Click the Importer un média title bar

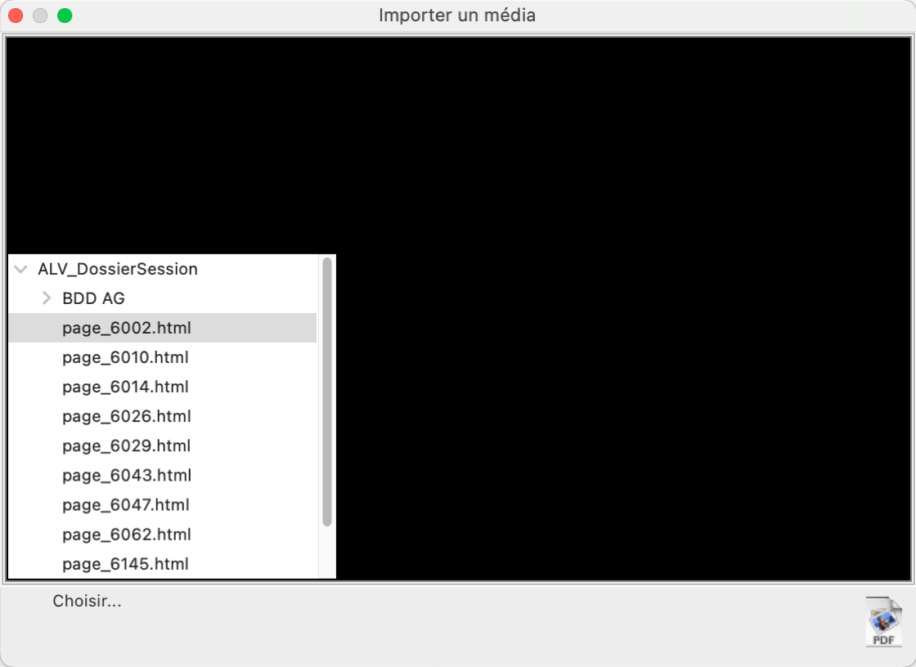(457, 16)
